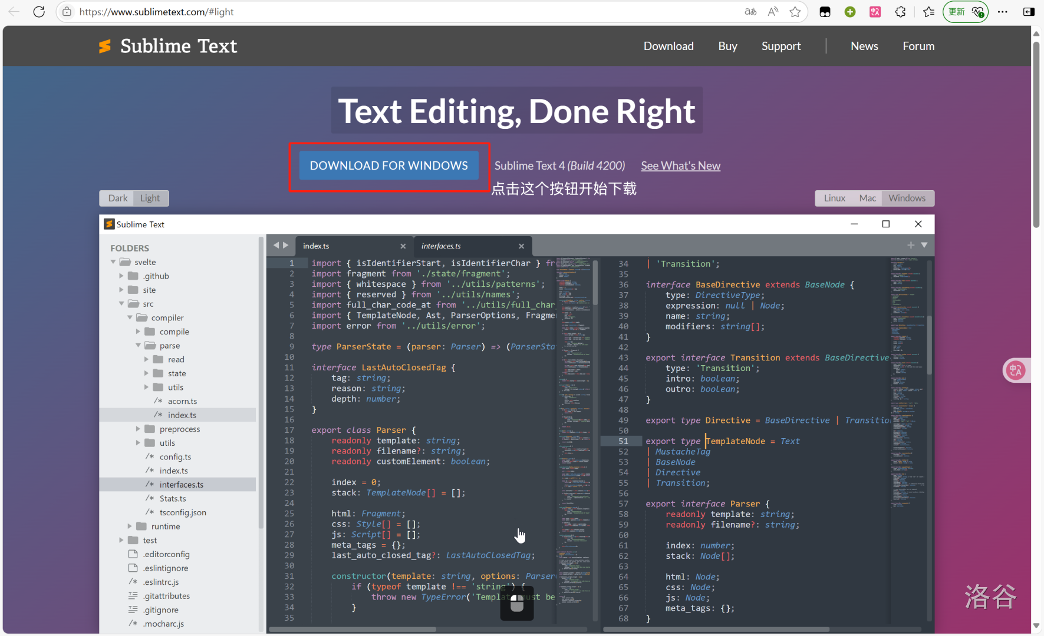Open a new editor tab with the plus icon

coord(911,245)
